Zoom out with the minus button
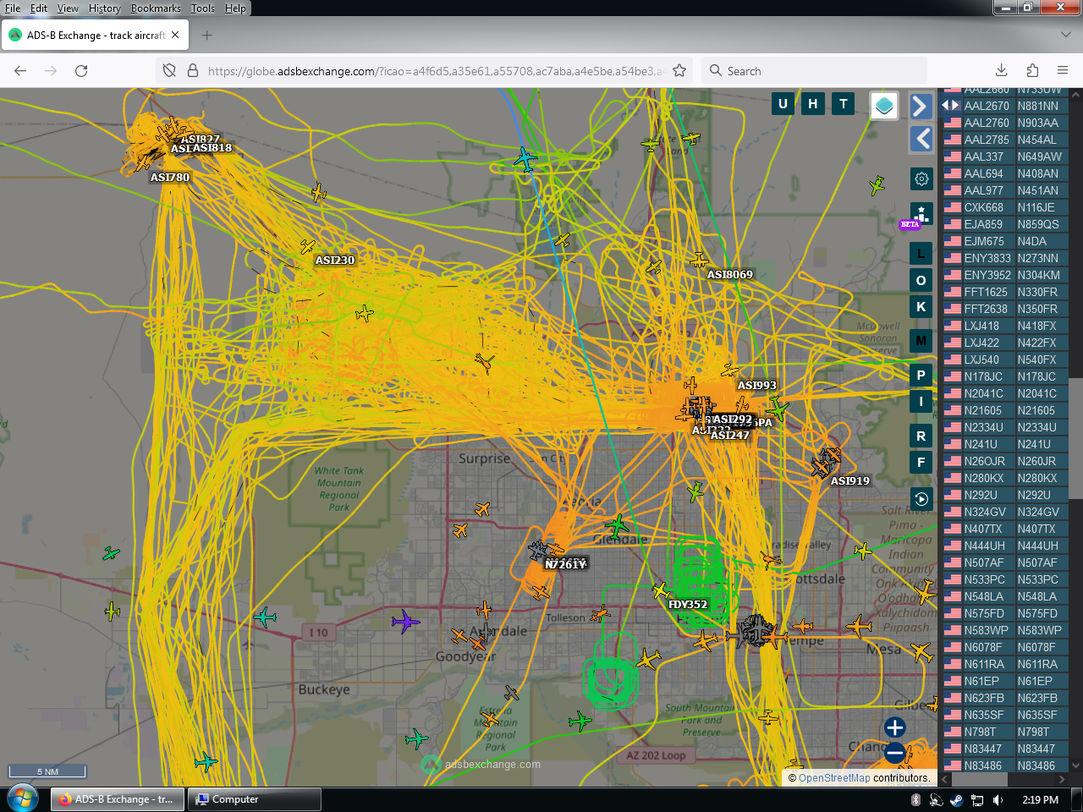This screenshot has width=1083, height=812. [x=894, y=752]
